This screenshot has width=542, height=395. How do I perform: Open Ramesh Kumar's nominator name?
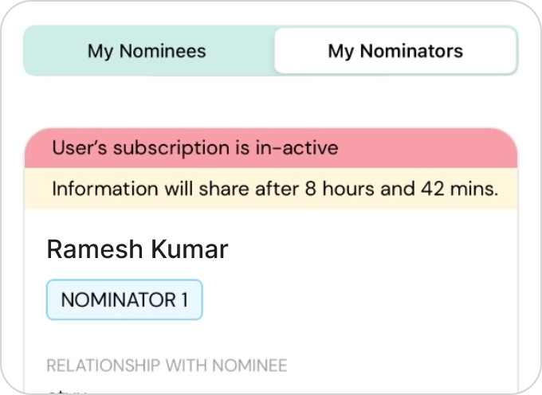point(137,249)
